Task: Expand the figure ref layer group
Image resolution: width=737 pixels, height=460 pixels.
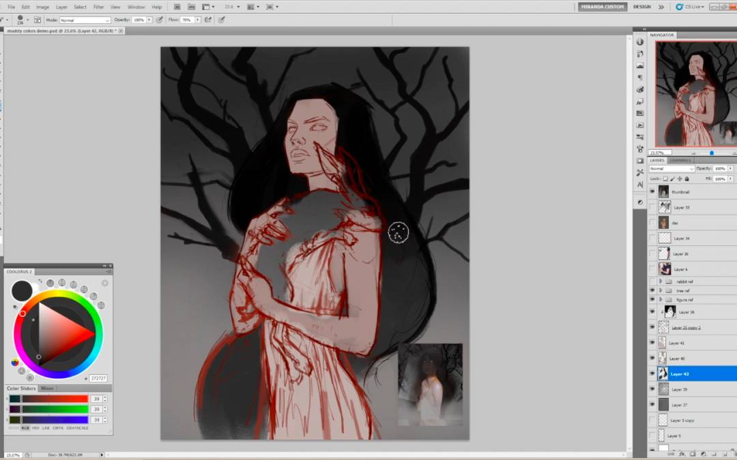Action: coord(661,300)
